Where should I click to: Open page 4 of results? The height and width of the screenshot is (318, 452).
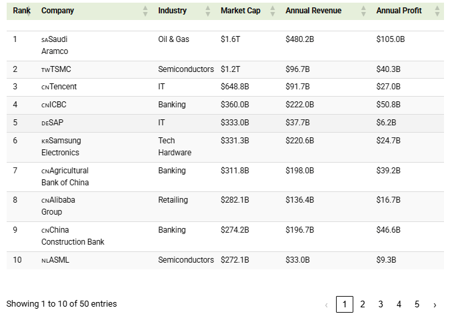click(399, 304)
